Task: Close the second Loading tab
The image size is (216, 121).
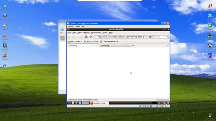Action: (128, 46)
